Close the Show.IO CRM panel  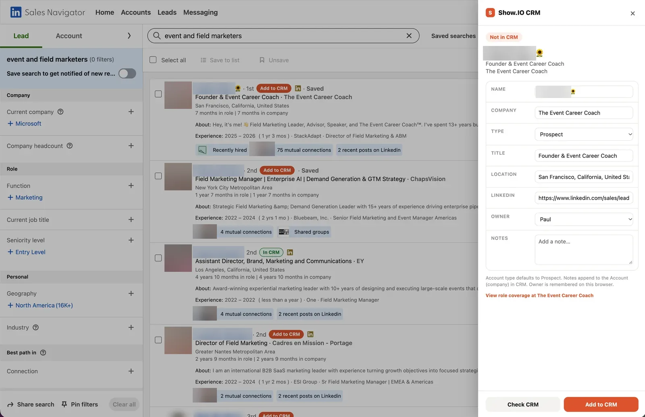[x=633, y=13]
